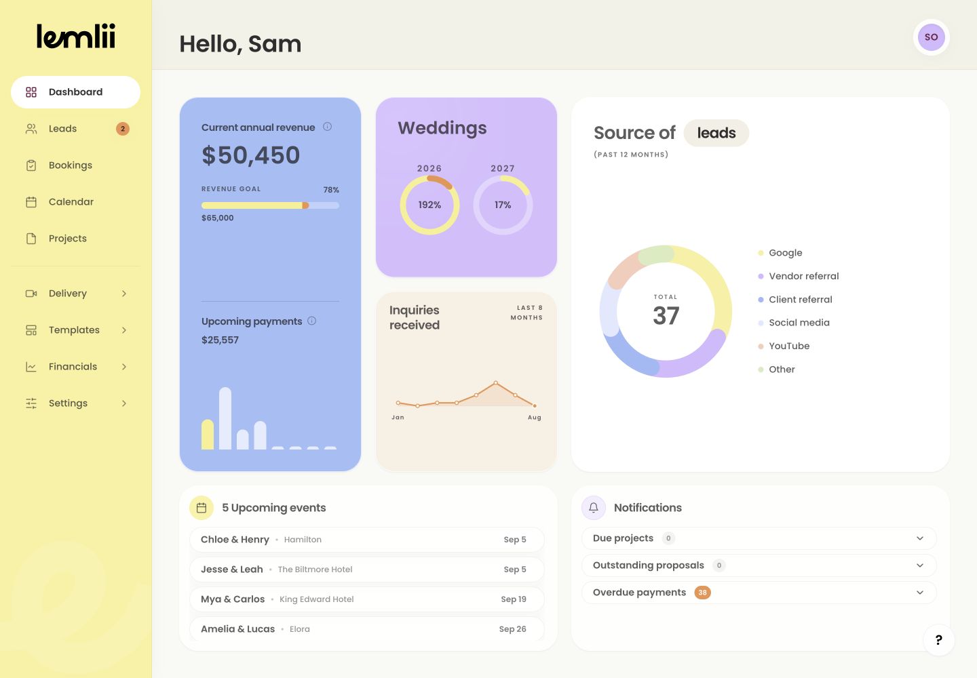This screenshot has height=678, width=977.
Task: Click the Weddings card title
Action: 442,128
